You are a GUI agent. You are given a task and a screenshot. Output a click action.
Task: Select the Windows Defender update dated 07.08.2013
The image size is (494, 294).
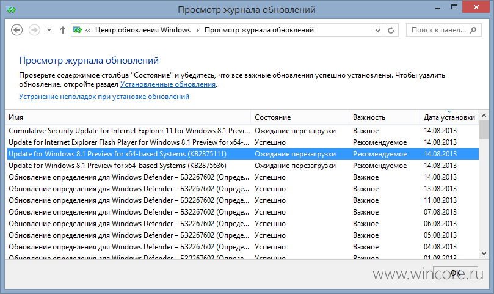242,212
